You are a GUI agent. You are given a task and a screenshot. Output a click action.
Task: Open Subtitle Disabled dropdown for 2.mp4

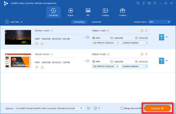134,66
